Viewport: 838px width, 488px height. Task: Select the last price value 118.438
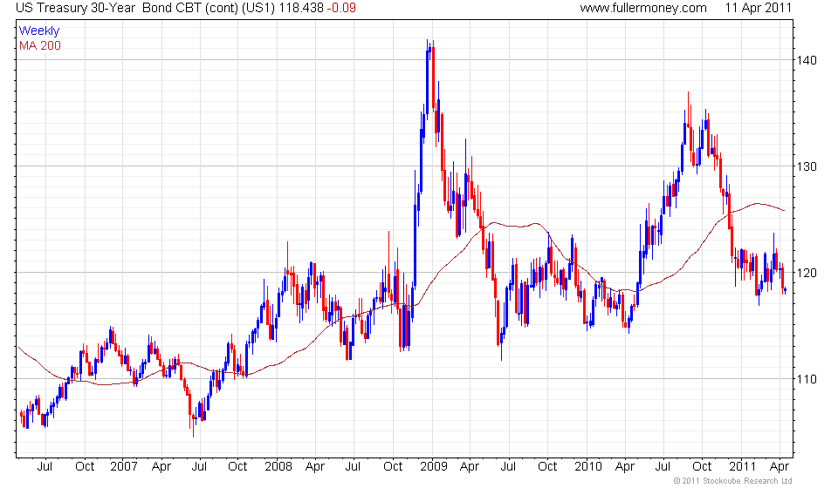click(302, 8)
